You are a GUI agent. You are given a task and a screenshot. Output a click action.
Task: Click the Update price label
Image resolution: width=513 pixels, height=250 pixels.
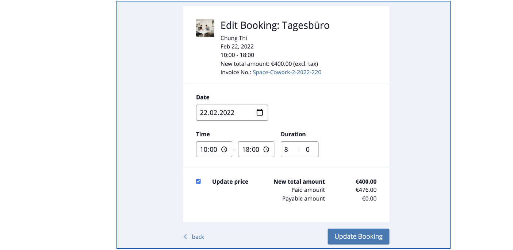(230, 182)
